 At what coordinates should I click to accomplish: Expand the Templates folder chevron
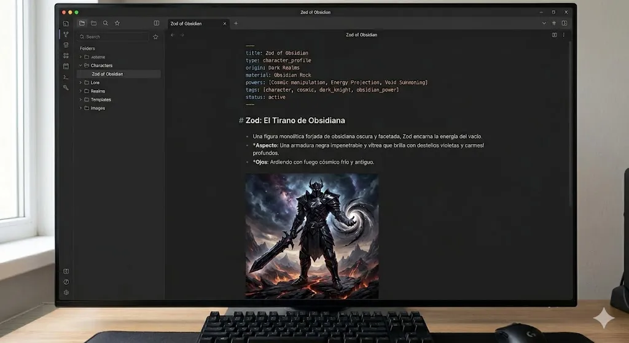80,99
